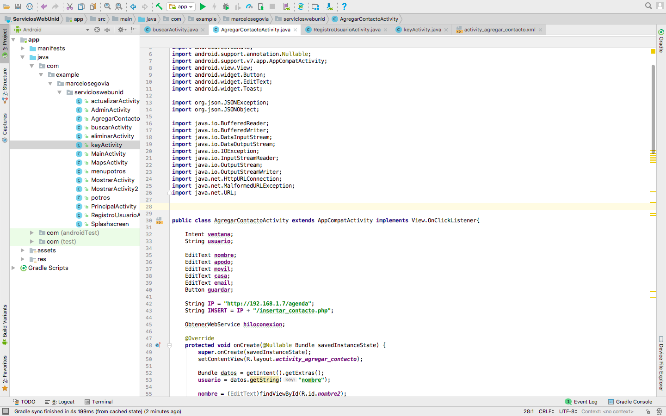Expand the Gradle Scripts node
666x416 pixels.
pyautogui.click(x=13, y=268)
